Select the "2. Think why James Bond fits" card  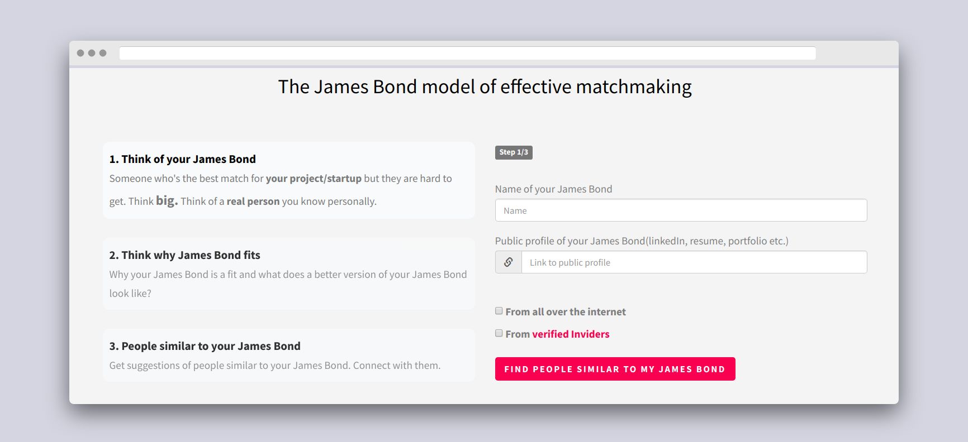tap(289, 273)
